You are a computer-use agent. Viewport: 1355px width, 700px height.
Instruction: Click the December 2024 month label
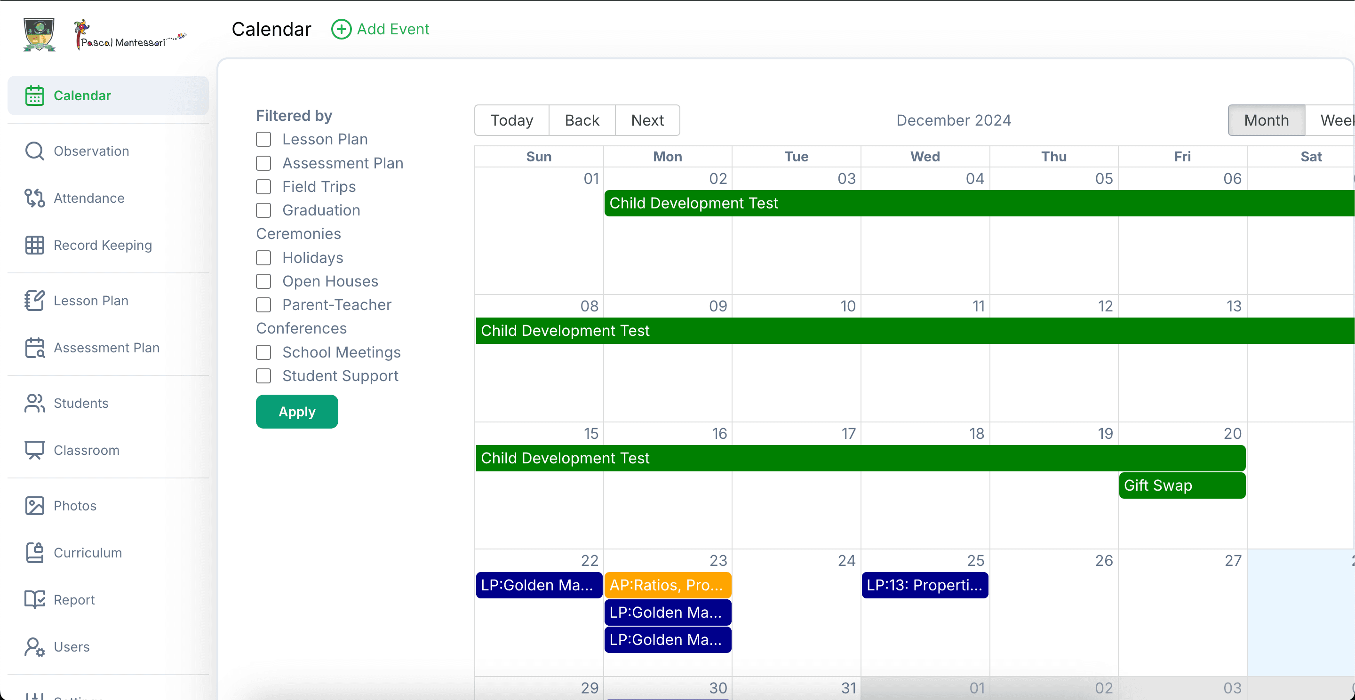tap(954, 120)
